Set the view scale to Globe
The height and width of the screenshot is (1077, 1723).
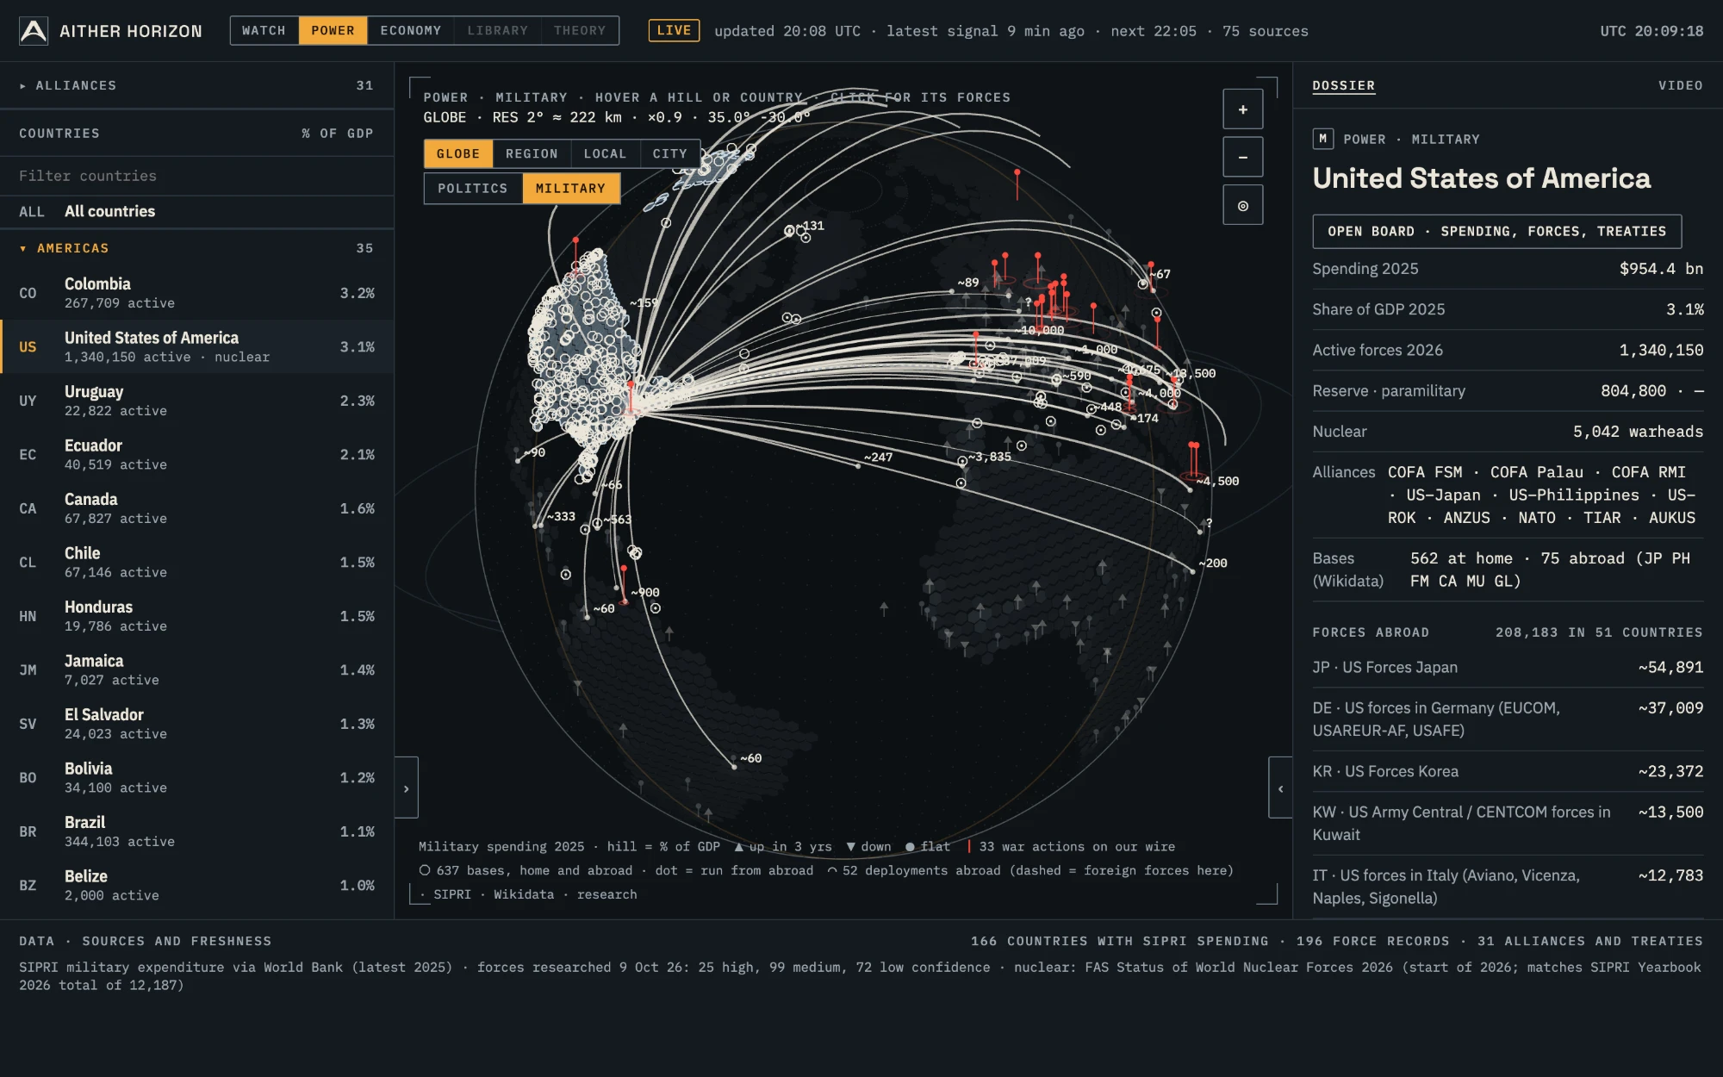[x=458, y=153]
